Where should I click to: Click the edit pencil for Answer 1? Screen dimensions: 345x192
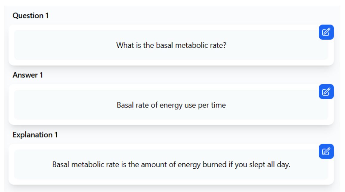click(x=326, y=91)
